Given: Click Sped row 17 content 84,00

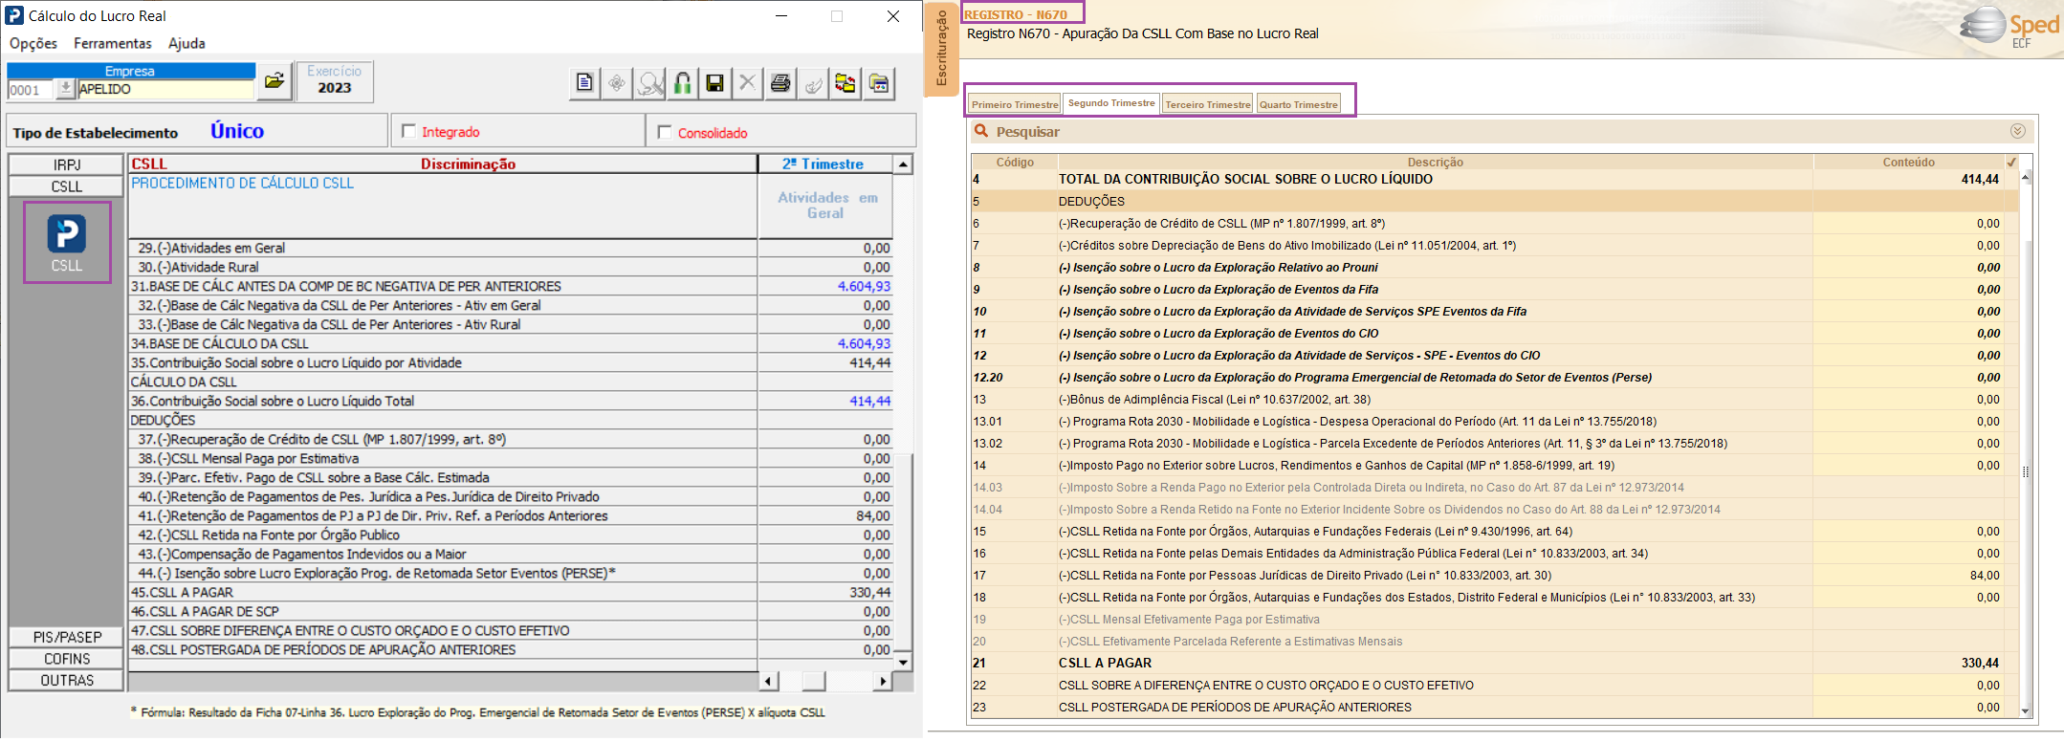Looking at the screenshot, I should point(1984,576).
